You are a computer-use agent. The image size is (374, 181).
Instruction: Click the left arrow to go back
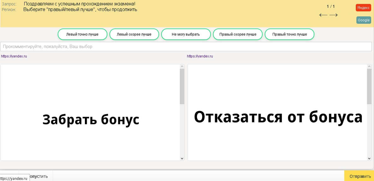click(323, 15)
